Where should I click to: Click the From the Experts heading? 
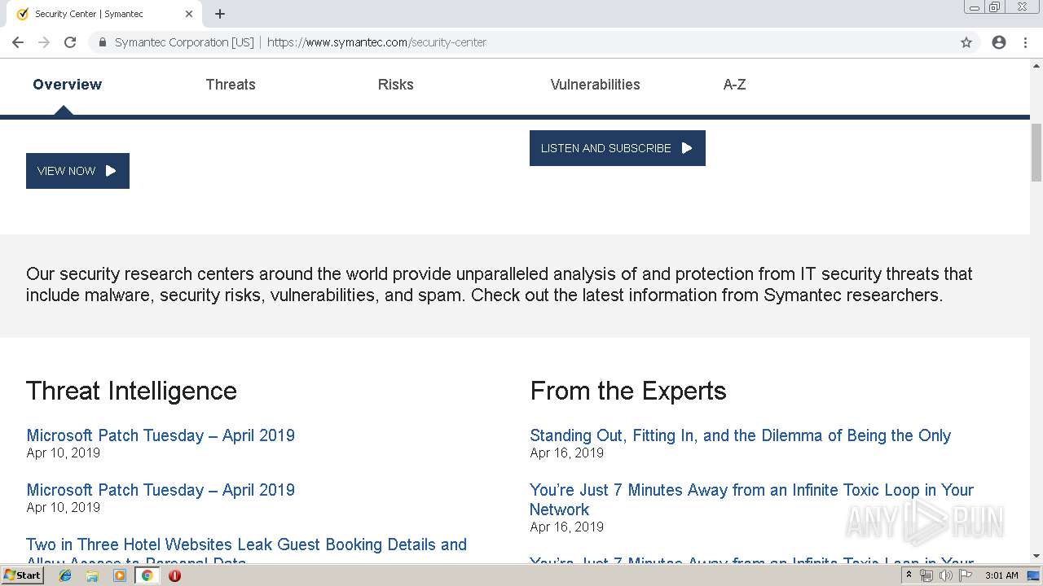pos(628,391)
